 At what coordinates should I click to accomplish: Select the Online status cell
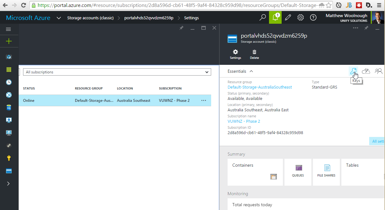pos(29,101)
